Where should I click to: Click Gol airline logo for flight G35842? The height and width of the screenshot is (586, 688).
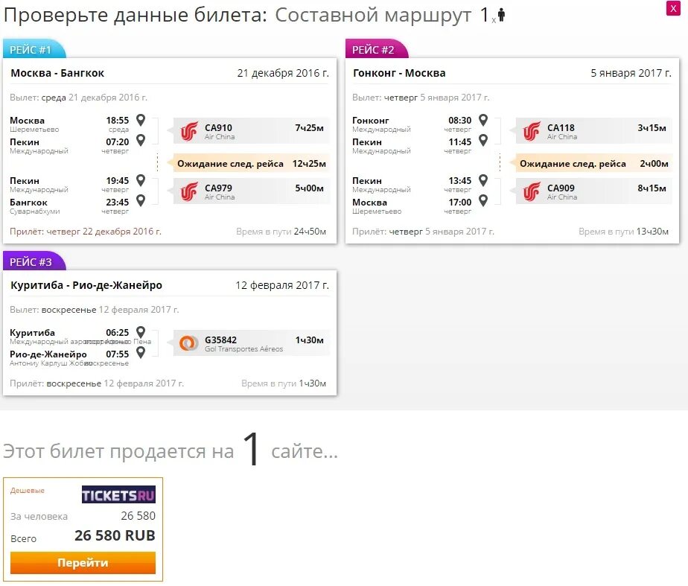click(189, 343)
